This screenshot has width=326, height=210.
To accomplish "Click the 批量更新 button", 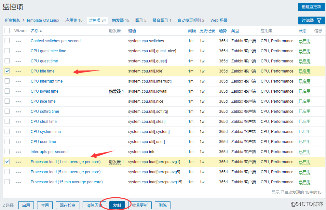I will coord(140,205).
